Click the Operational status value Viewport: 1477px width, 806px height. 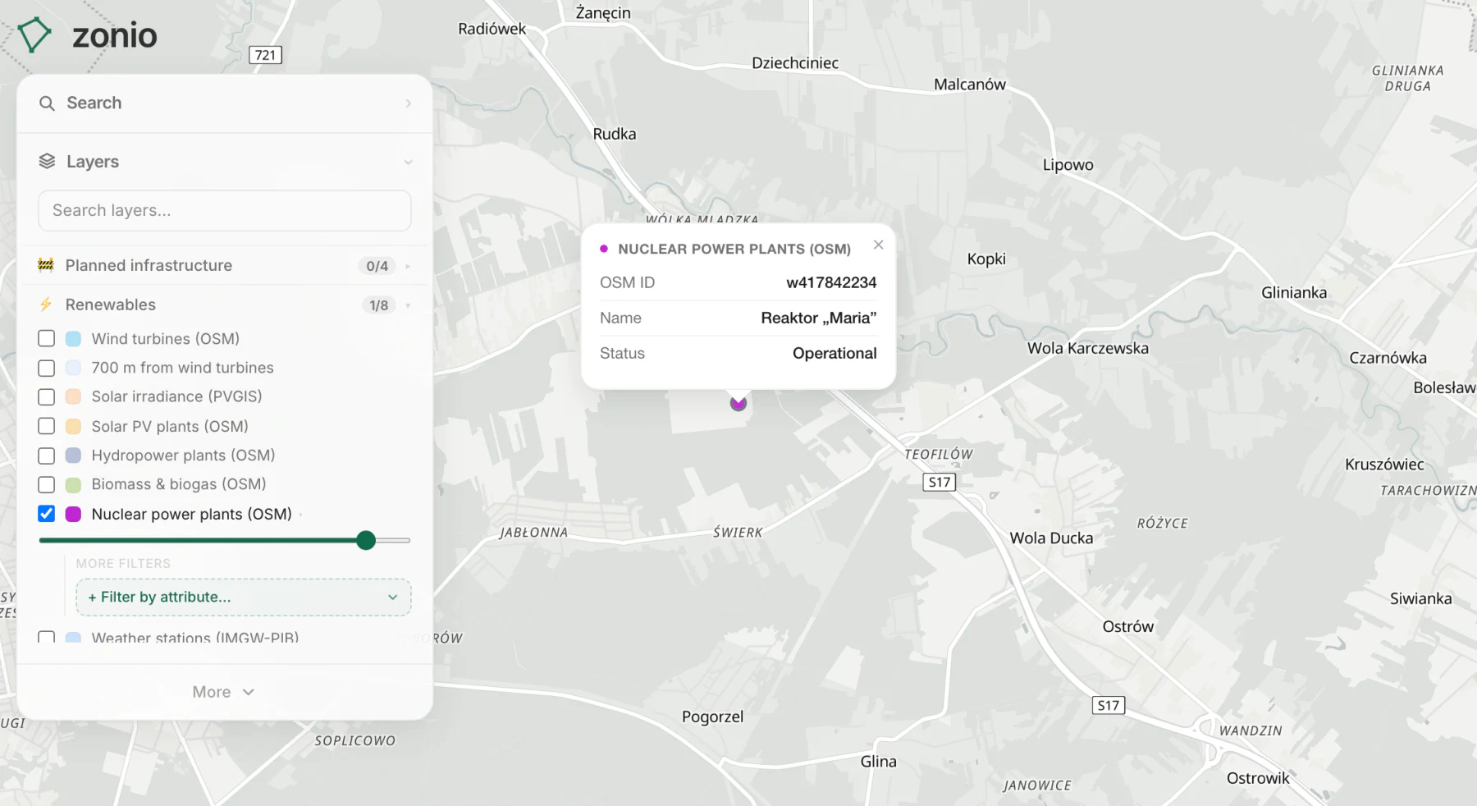pos(835,353)
